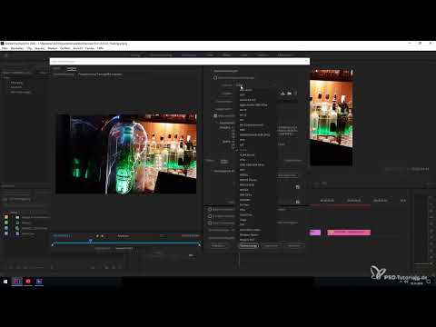
Task: Open the preview zoom level dropdown
Action: pyautogui.click(x=124, y=236)
